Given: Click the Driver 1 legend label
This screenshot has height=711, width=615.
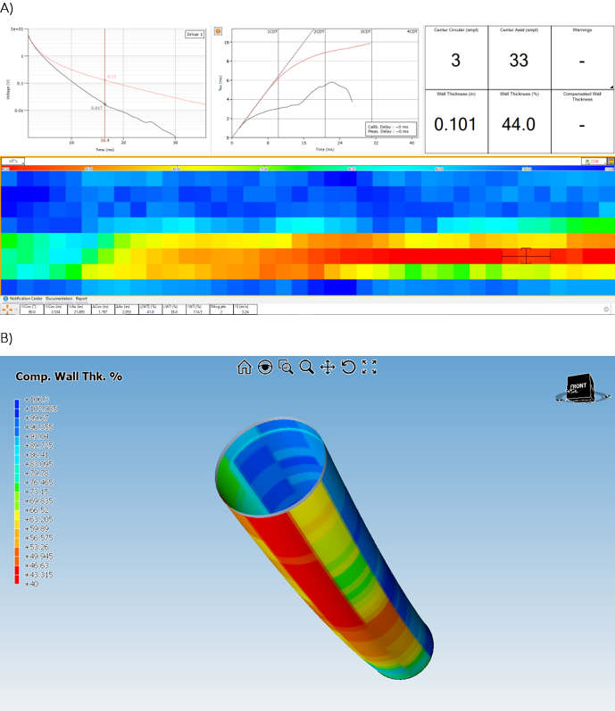Looking at the screenshot, I should [x=195, y=34].
